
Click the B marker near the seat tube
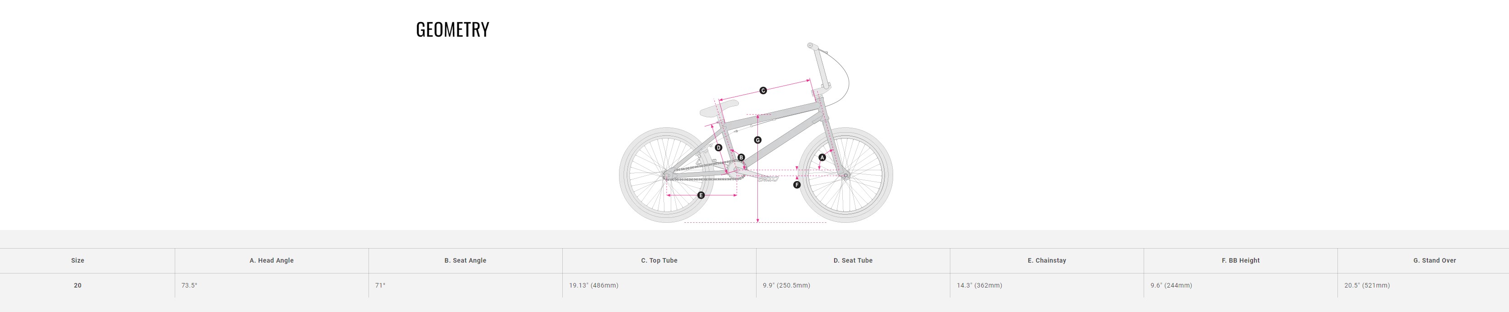tap(741, 158)
